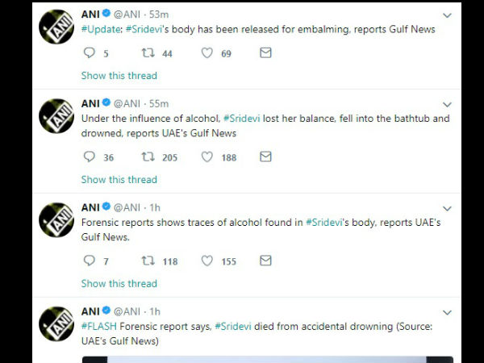Open the #Update hashtag link
This screenshot has width=484, height=363.
[x=100, y=30]
